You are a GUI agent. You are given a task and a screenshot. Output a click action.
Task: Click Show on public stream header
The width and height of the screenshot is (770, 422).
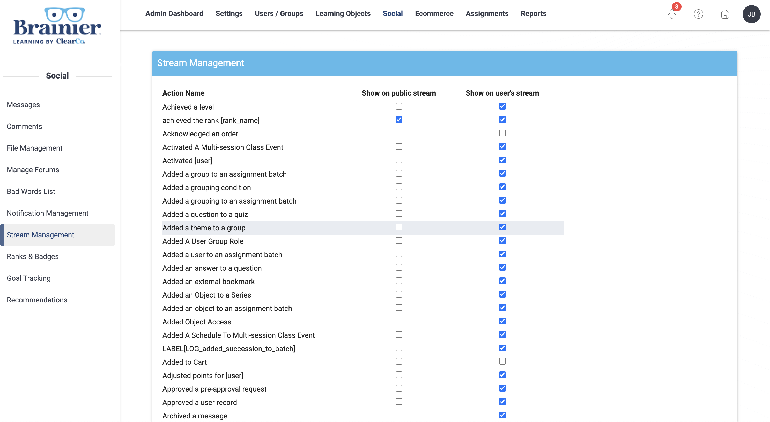click(x=399, y=93)
